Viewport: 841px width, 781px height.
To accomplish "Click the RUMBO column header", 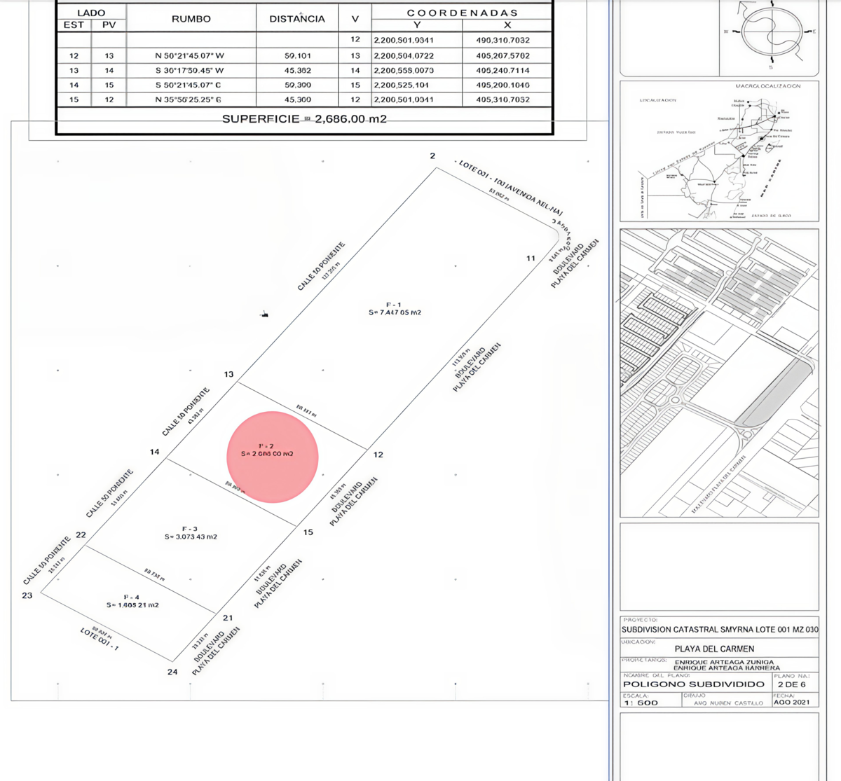I will point(191,19).
